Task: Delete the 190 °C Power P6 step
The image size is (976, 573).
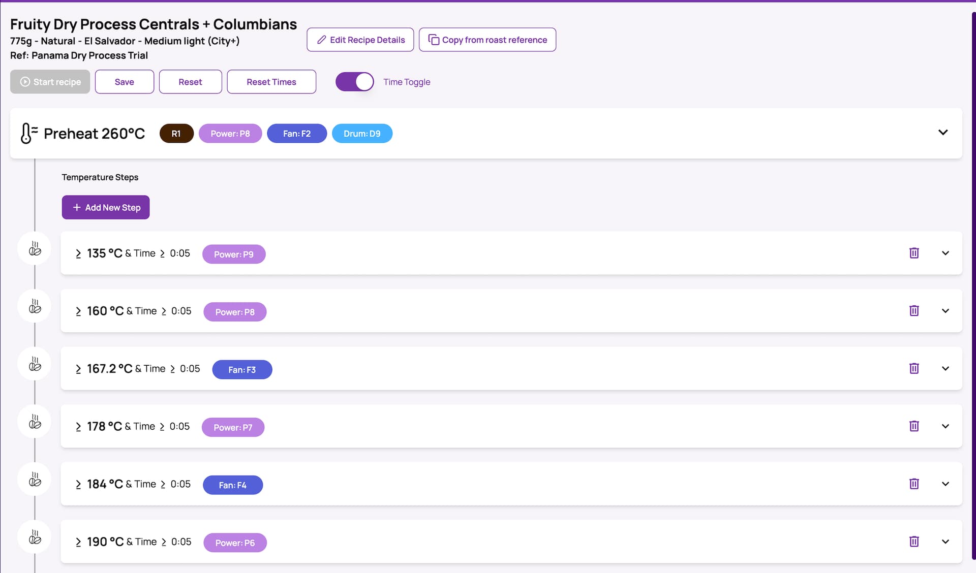Action: click(x=914, y=542)
